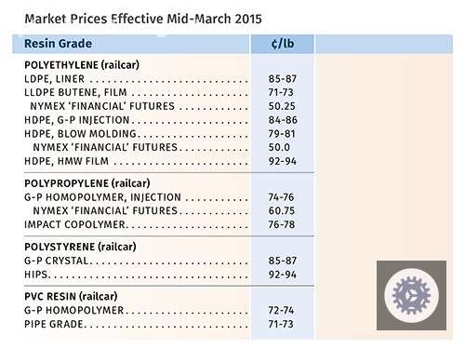The height and width of the screenshot is (349, 465).
Task: Click the ¢/lb column header
Action: click(283, 44)
